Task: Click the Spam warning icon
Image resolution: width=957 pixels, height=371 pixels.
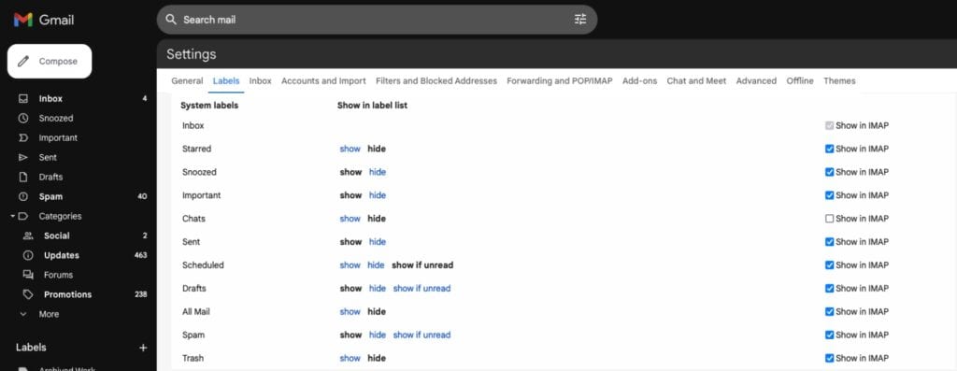Action: [23, 196]
